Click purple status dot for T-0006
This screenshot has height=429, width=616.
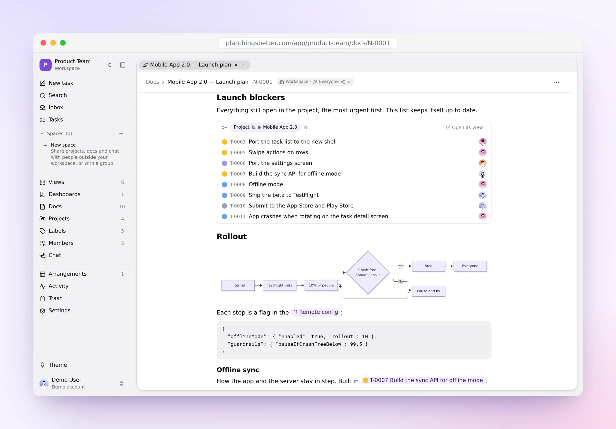click(224, 163)
